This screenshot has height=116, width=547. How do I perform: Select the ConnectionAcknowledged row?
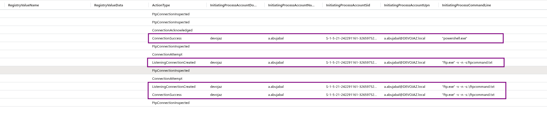[x=273, y=30]
